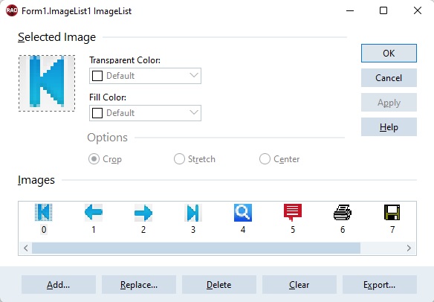Select the magnifier search image at index 4
The image size is (434, 302).
point(243,213)
